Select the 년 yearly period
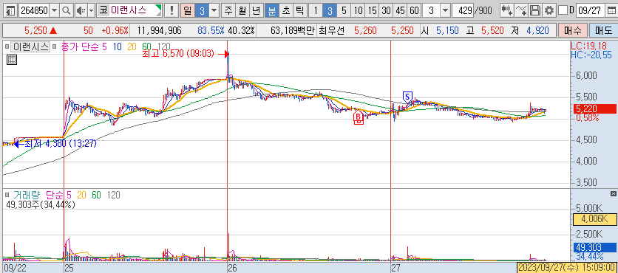This screenshot has height=273, width=618. click(257, 10)
